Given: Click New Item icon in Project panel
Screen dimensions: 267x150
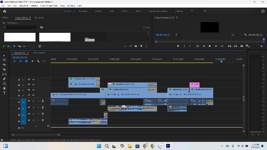Looking at the screenshot, I should [141, 46].
